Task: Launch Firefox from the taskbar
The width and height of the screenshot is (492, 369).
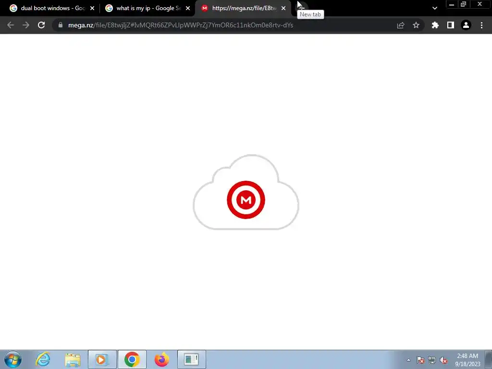Action: click(x=161, y=359)
